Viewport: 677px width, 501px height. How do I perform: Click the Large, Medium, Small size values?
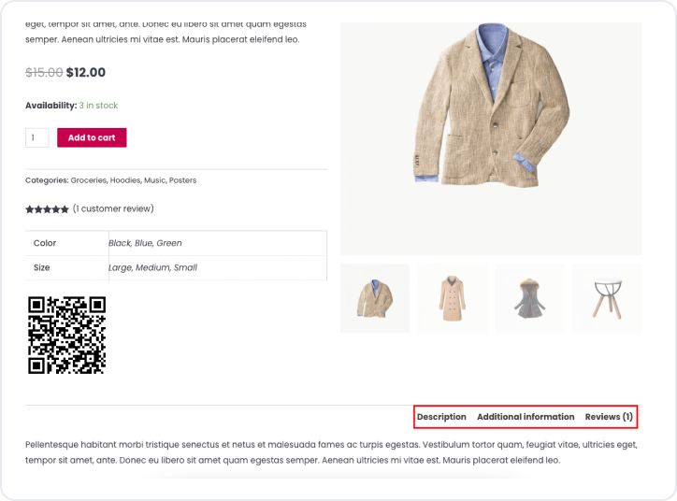152,267
